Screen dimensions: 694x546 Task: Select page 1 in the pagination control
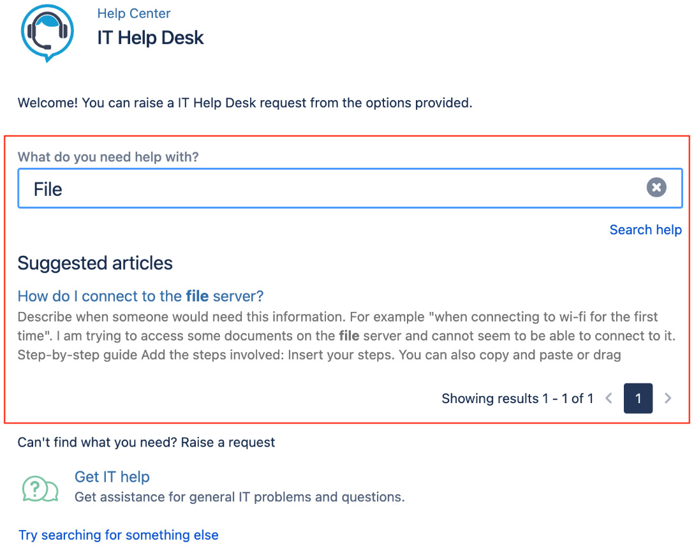click(x=638, y=398)
